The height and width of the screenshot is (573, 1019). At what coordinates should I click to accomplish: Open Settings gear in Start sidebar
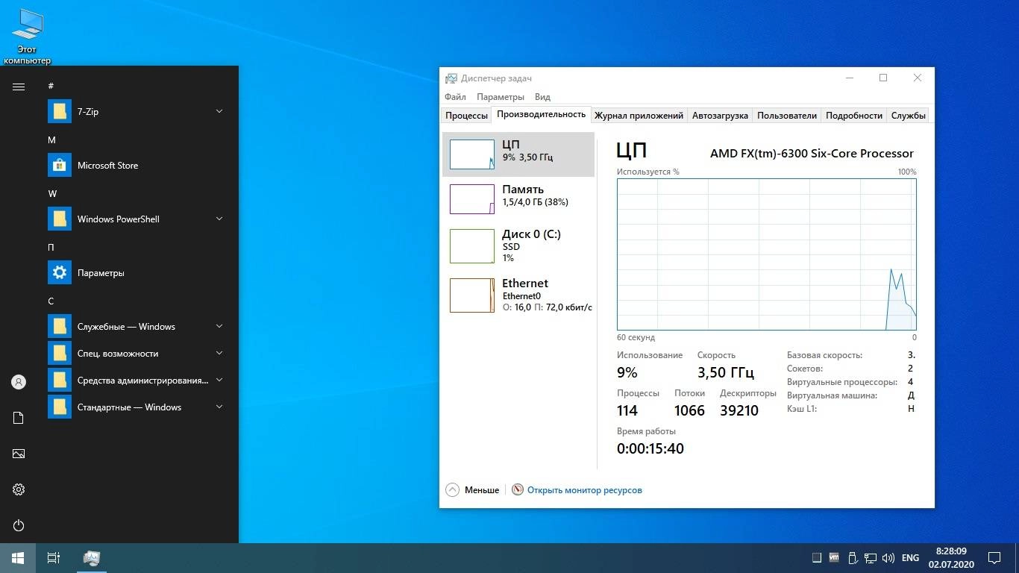coord(19,489)
